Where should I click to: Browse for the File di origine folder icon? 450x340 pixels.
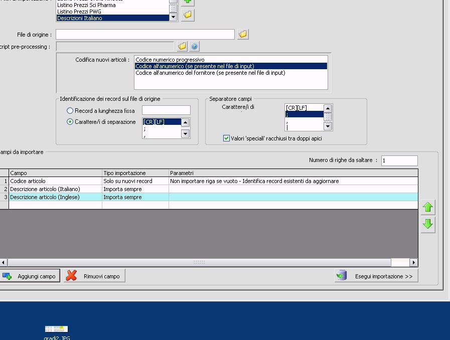[x=243, y=34]
